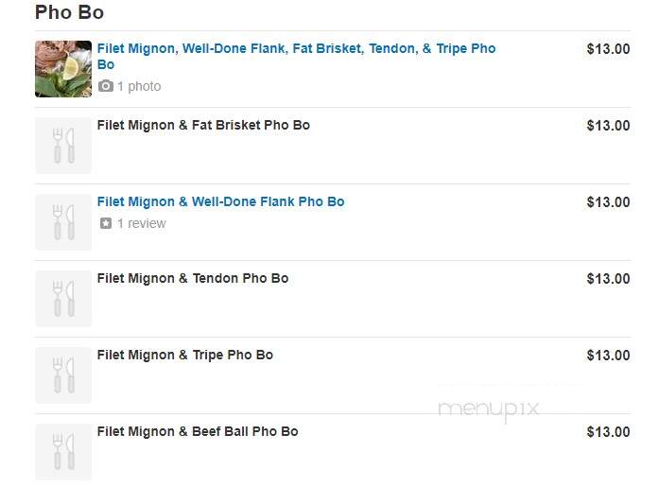Viewport: 658px width, 487px height.
Task: Click the camera icon beside 1 photo
Action: click(x=106, y=86)
